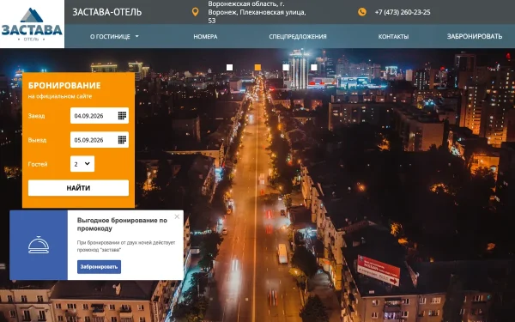The image size is (515, 322).
Task: Open Спецпредложения menu item
Action: click(x=298, y=36)
